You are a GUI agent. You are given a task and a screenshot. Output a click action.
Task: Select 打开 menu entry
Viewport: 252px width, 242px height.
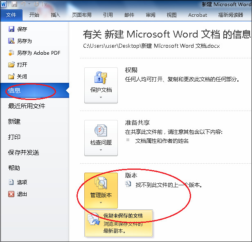pyautogui.click(x=22, y=64)
